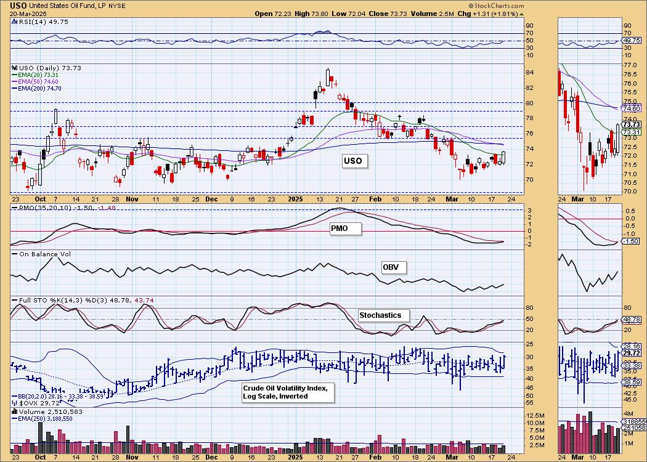Viewport: 647px width, 462px height.
Task: Click the 'EMA(20) 73.31' legend text
Action: pyautogui.click(x=38, y=75)
